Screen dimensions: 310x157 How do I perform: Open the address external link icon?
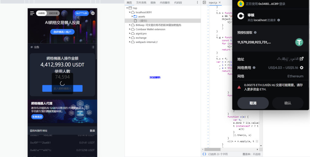coord(302,59)
